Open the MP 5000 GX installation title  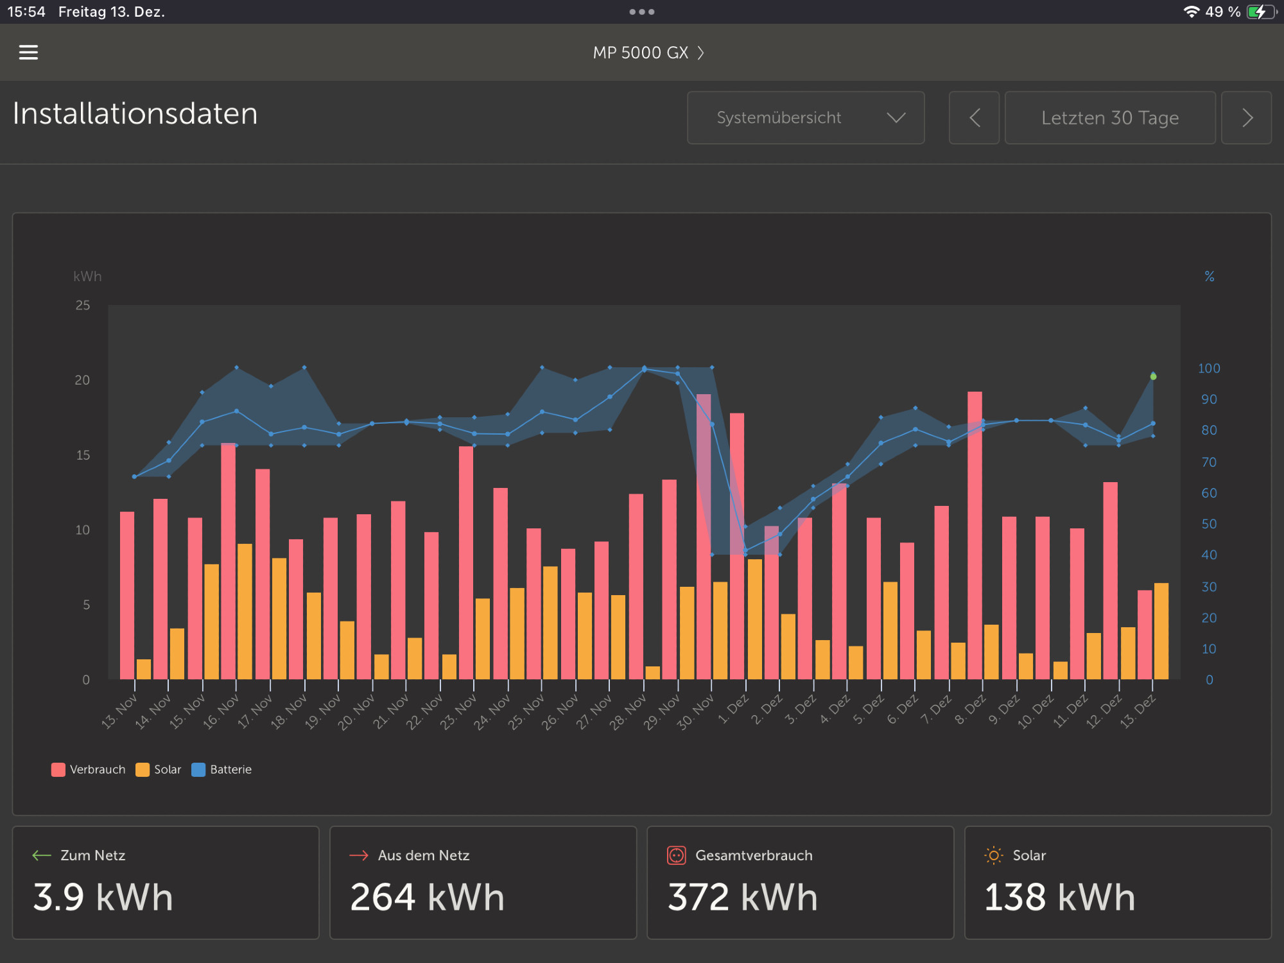(x=648, y=53)
